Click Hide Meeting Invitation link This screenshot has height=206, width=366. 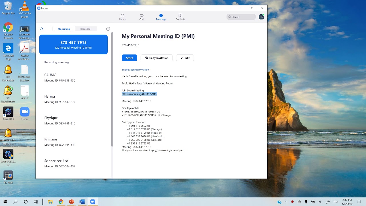(x=136, y=70)
